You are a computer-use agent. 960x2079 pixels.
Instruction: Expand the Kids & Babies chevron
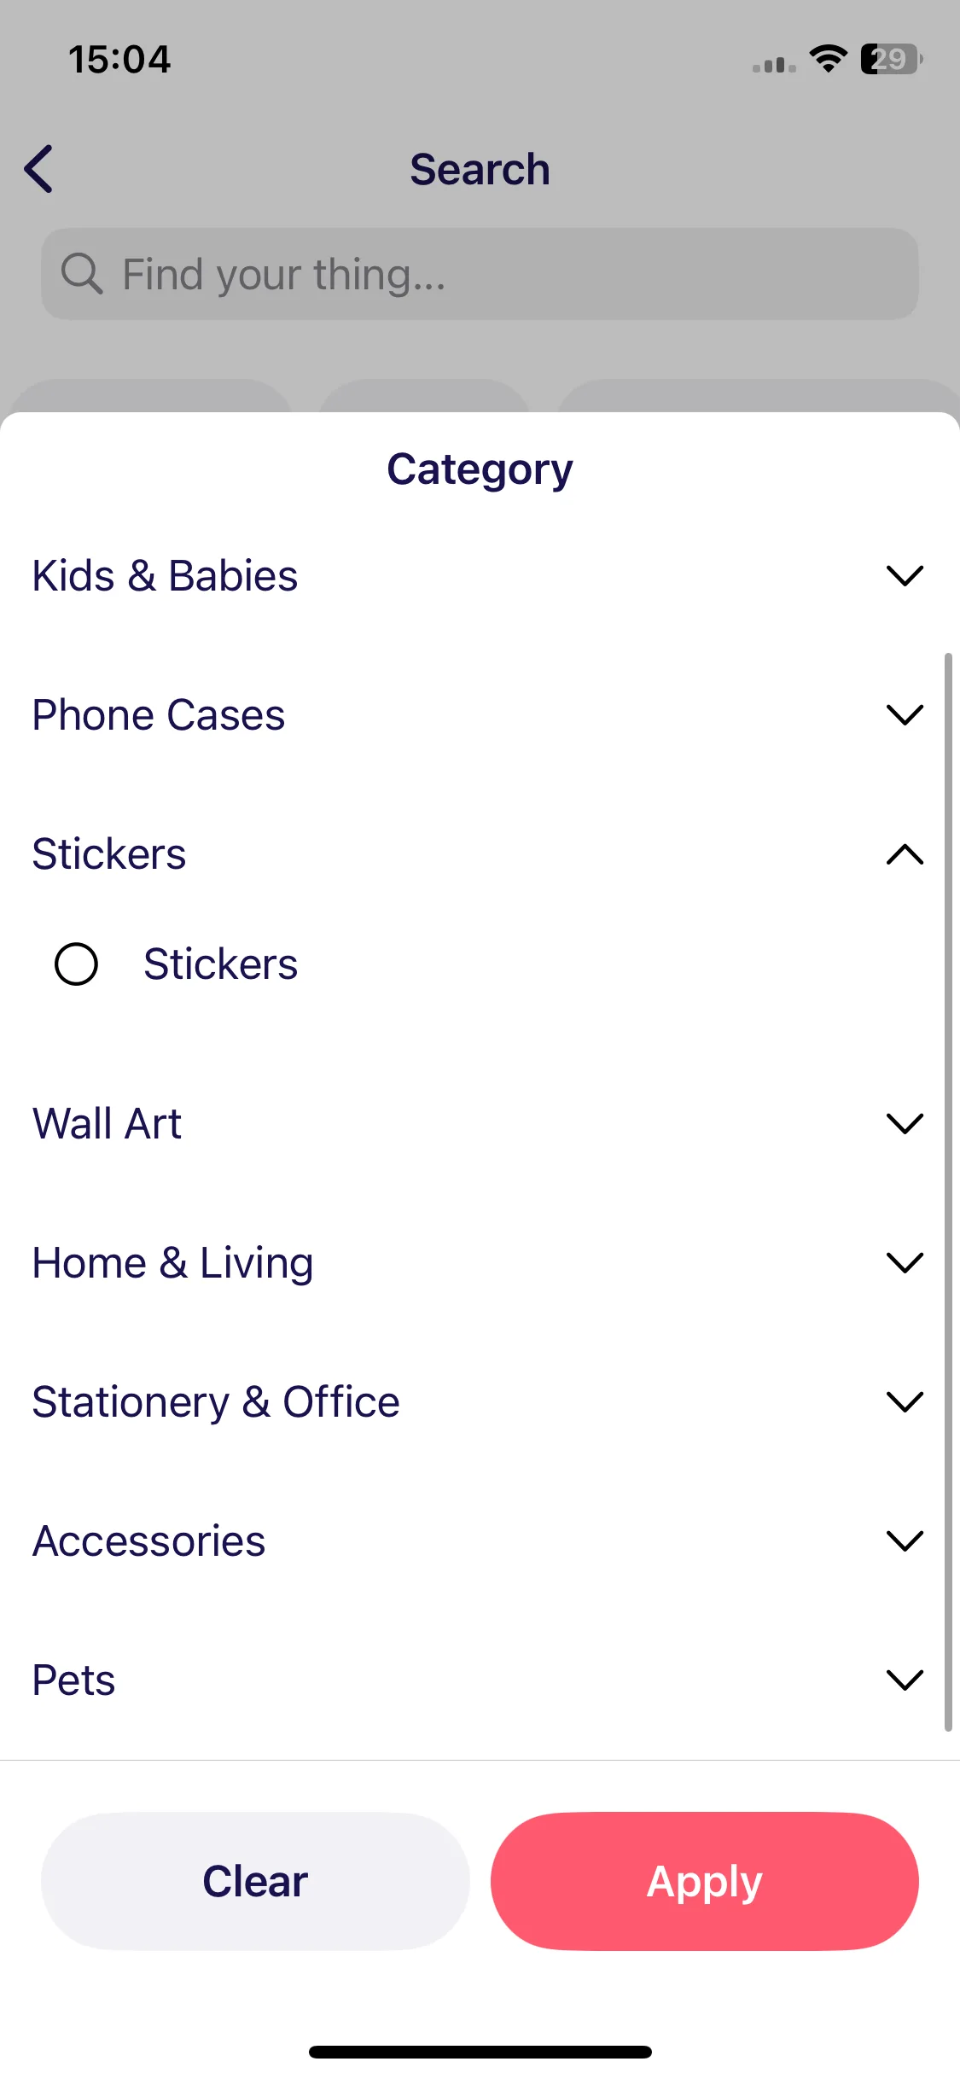click(905, 576)
